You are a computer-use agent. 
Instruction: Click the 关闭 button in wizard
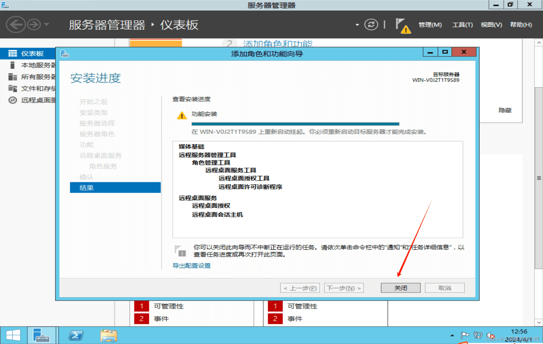tap(400, 288)
